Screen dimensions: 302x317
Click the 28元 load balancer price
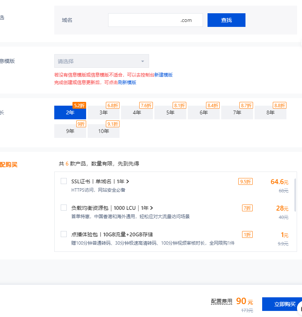point(282,208)
